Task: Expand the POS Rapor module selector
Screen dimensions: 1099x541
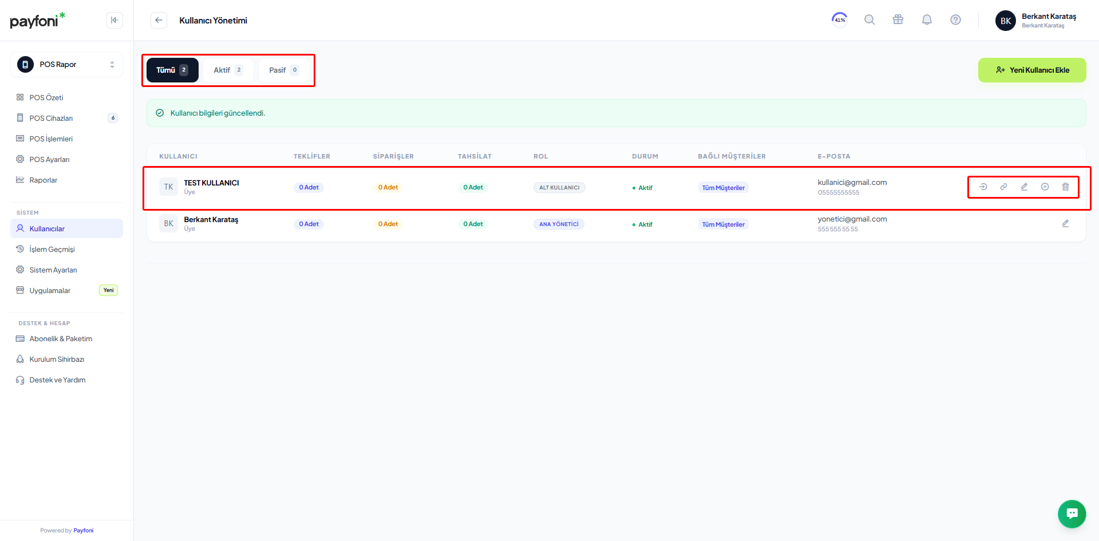Action: [x=66, y=64]
